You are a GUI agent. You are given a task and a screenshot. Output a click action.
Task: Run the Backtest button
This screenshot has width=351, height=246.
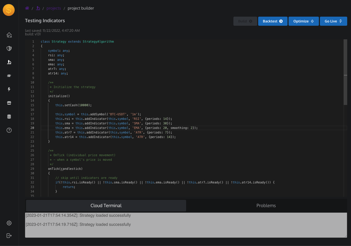pyautogui.click(x=273, y=21)
